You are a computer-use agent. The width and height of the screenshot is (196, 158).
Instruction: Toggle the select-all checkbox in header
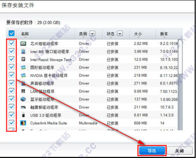[x=11, y=33]
